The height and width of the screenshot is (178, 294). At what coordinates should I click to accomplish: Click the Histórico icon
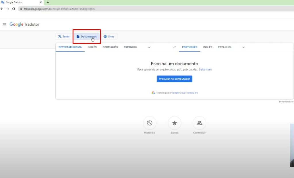point(150,123)
